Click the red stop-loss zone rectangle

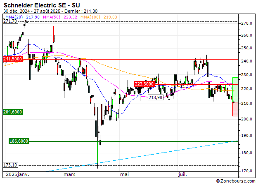pyautogui.click(x=235, y=109)
